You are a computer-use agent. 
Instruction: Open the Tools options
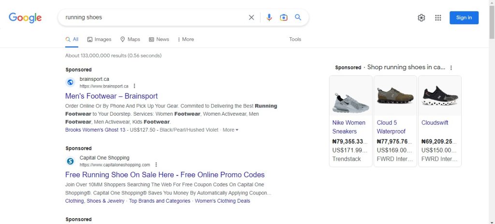point(295,40)
